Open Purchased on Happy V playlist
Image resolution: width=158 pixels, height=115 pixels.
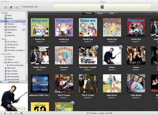tap(16, 50)
